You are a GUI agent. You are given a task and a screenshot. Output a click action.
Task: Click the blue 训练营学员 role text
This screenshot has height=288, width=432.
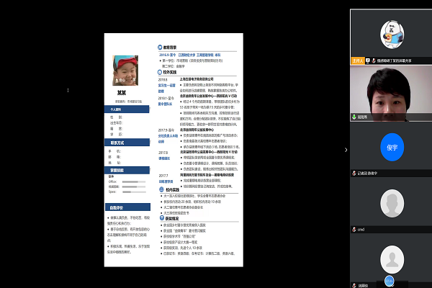[166, 181]
